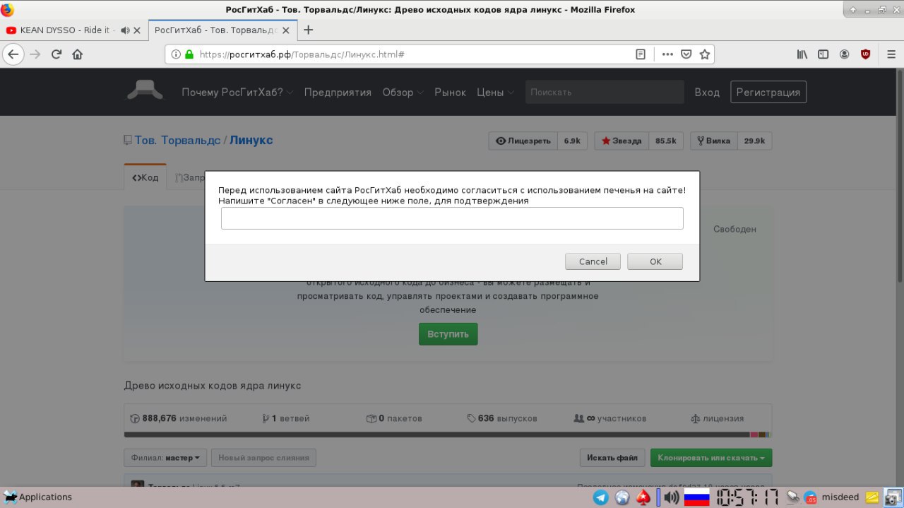Click the Лицезреть watch button
904x508 pixels.
(523, 141)
